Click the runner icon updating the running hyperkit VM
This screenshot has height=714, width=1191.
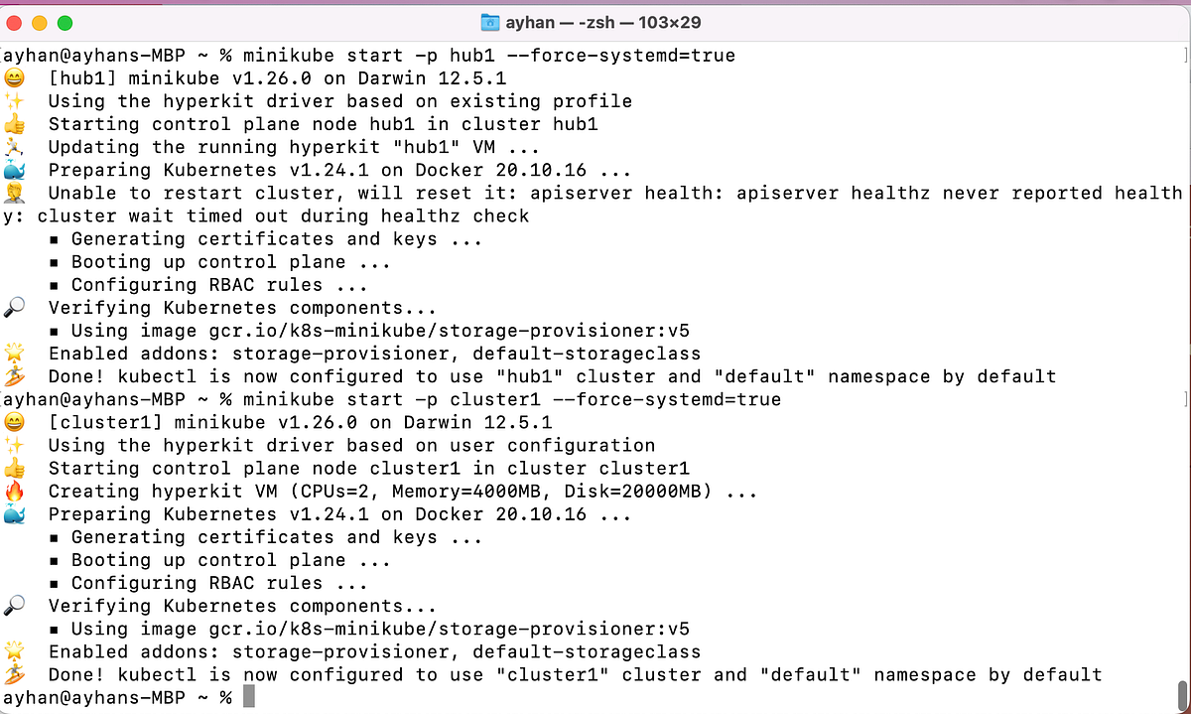[x=13, y=146]
